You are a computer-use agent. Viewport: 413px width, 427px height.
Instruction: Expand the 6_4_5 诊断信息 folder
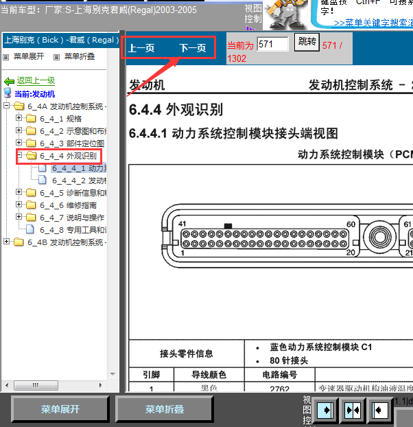pyautogui.click(x=19, y=192)
